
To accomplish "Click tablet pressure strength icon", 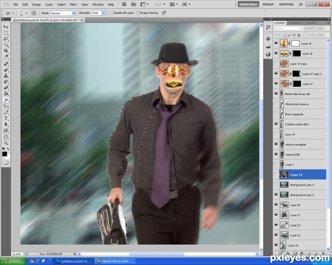I will coord(163,13).
